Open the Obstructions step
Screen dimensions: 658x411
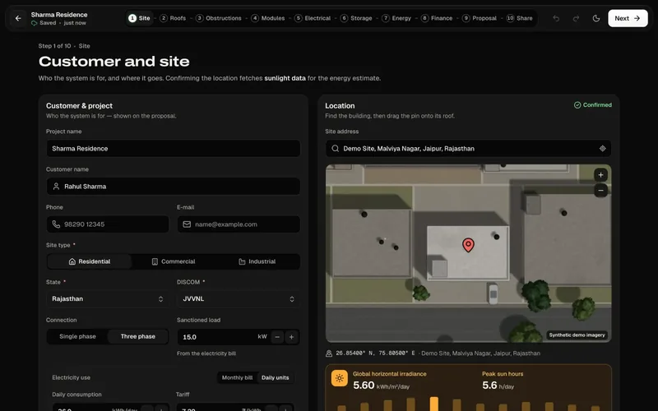[219, 18]
